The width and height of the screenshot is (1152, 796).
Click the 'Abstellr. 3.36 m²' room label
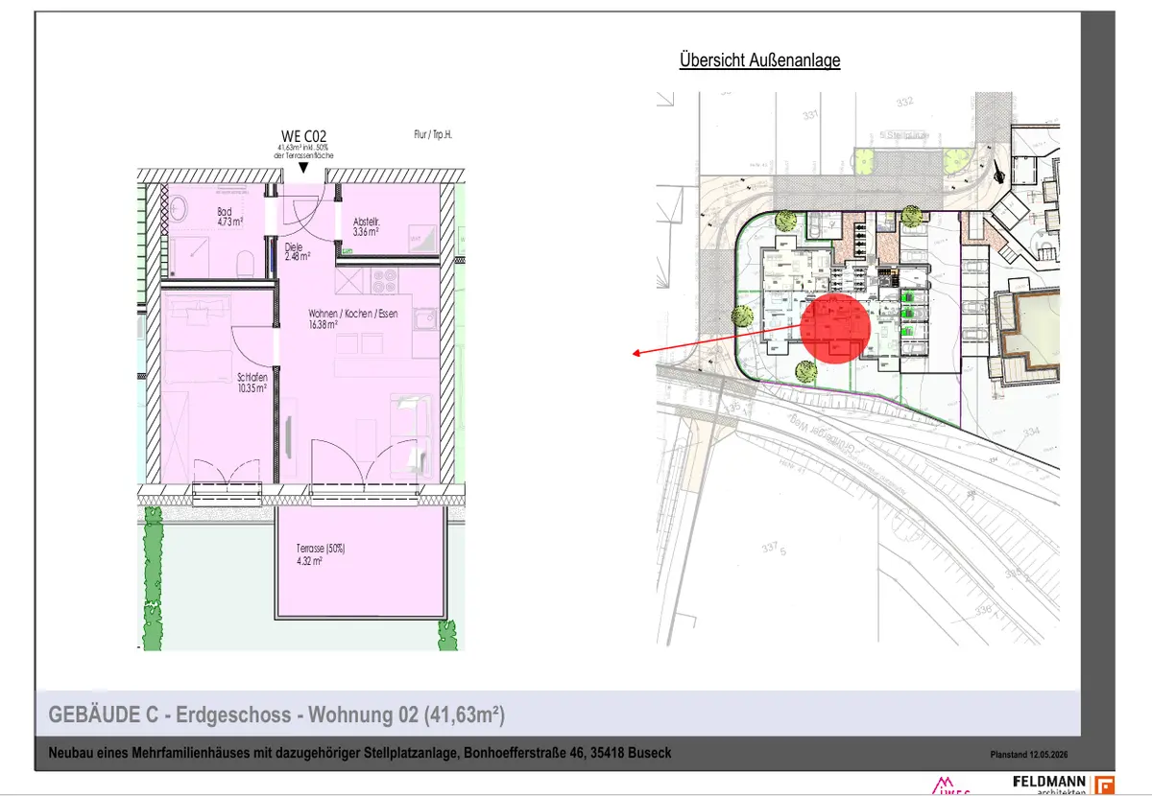366,226
